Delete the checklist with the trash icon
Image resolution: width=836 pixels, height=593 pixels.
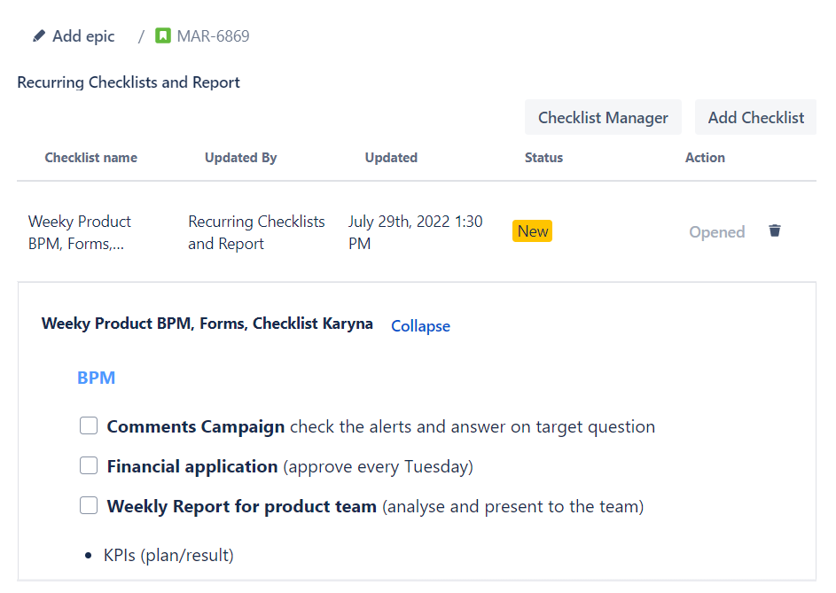[775, 231]
